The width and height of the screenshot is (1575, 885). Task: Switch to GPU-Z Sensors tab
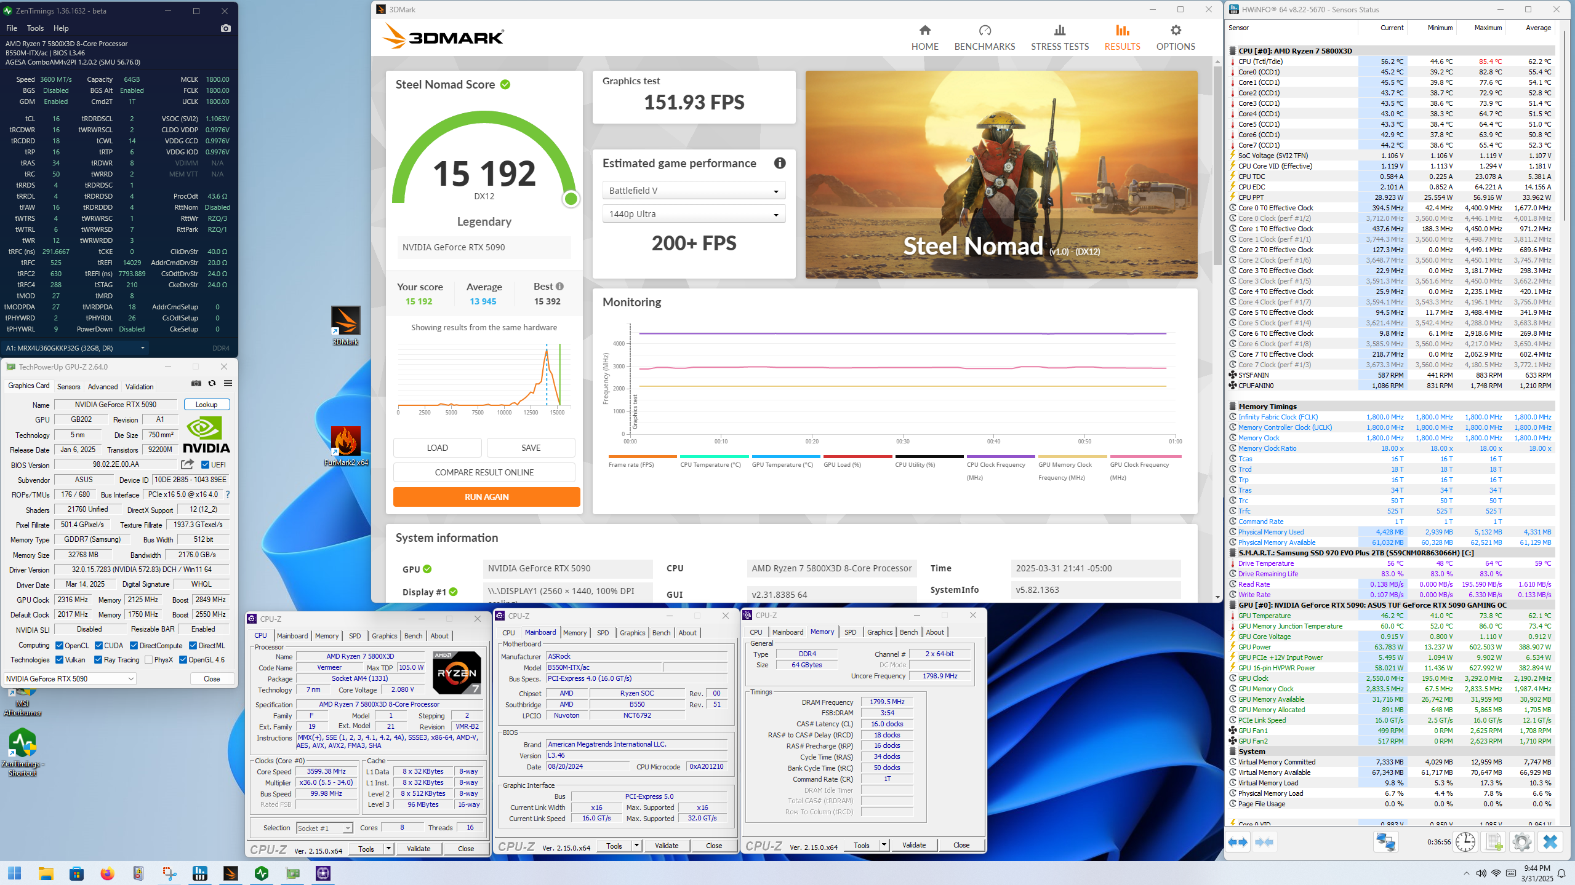pos(68,386)
